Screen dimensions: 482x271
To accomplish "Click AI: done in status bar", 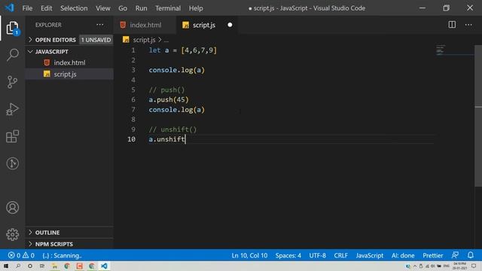I will (403, 255).
